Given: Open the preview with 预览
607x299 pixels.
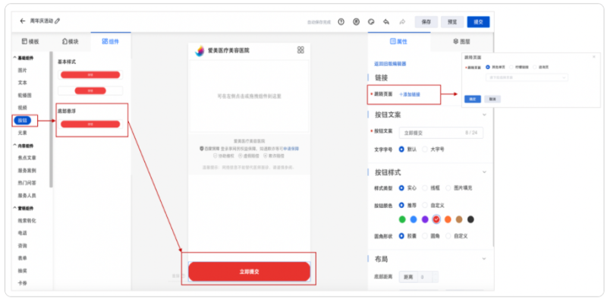Looking at the screenshot, I should [452, 22].
